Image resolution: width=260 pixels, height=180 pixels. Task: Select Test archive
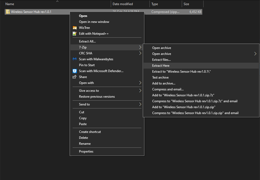coord(160,77)
